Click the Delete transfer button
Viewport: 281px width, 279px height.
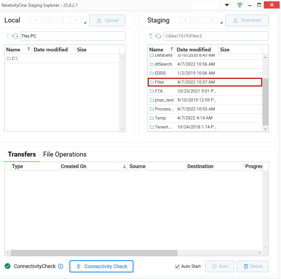click(253, 266)
